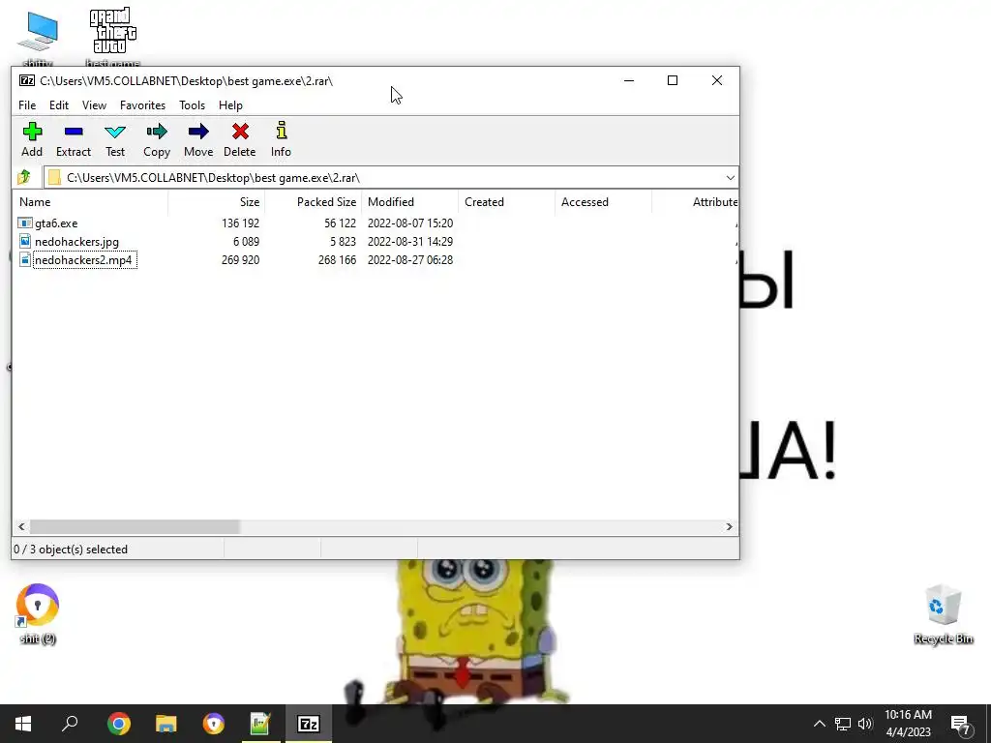Launch Chrome from the taskbar
991x743 pixels.
[119, 724]
